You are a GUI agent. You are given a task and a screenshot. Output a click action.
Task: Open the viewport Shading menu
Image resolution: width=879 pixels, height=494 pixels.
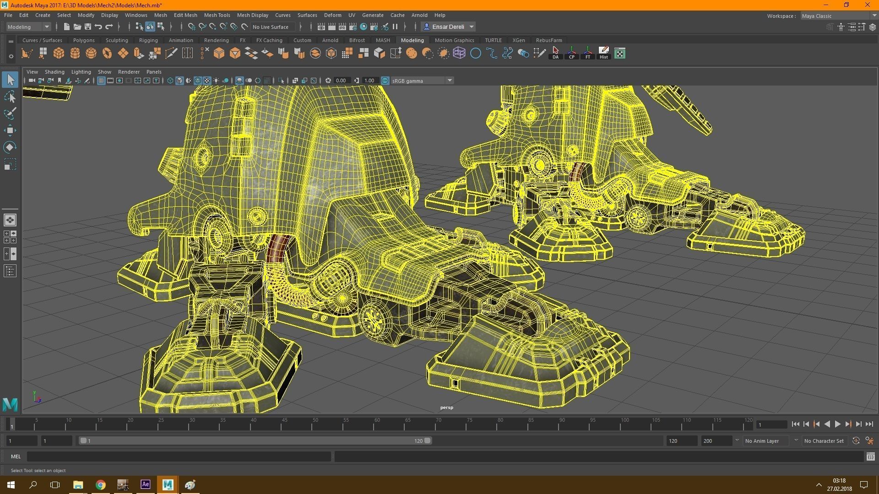click(54, 72)
